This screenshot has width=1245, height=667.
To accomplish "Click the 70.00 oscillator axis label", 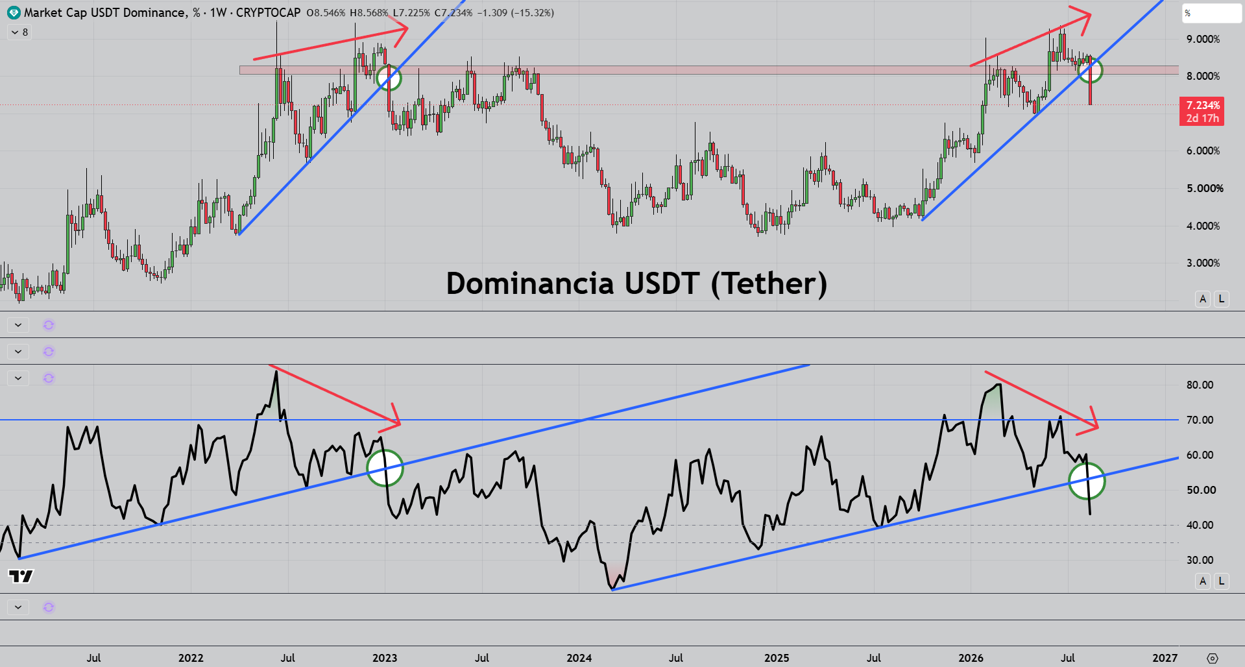I will coord(1200,420).
